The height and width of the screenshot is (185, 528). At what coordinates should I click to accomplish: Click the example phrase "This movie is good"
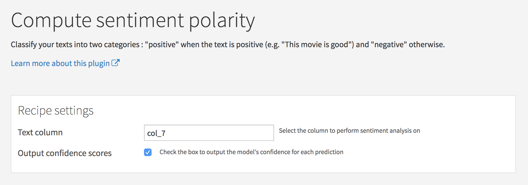317,44
